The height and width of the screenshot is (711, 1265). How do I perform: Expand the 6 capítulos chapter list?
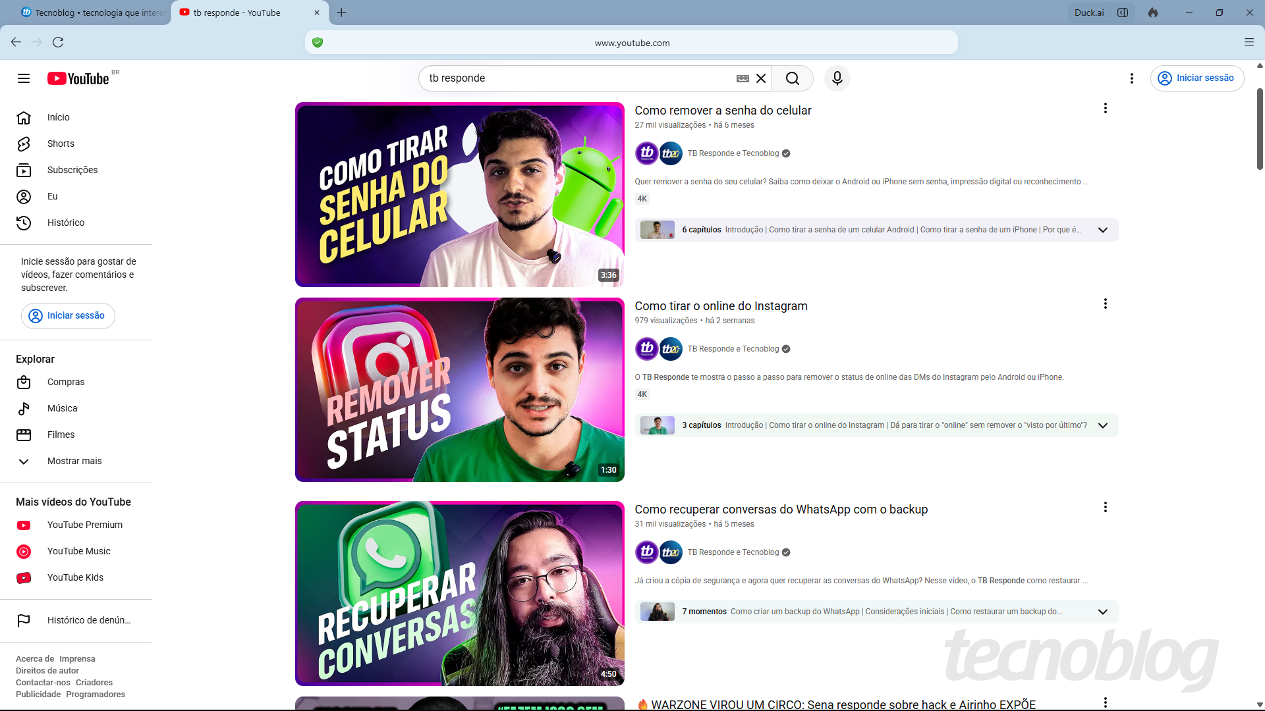(1103, 230)
